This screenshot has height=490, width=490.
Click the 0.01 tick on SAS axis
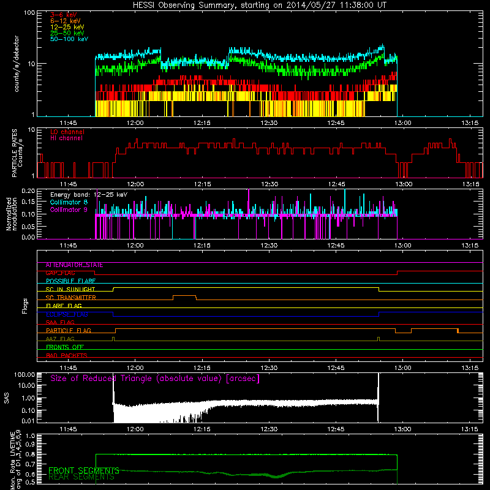pyautogui.click(x=28, y=421)
